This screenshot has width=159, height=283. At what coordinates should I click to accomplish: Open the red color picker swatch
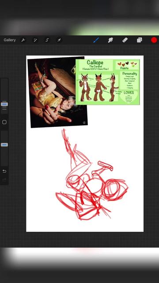(154, 40)
